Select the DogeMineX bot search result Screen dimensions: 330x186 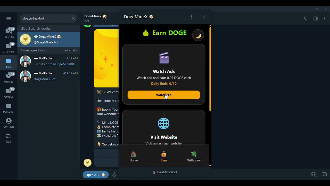pyautogui.click(x=49, y=39)
